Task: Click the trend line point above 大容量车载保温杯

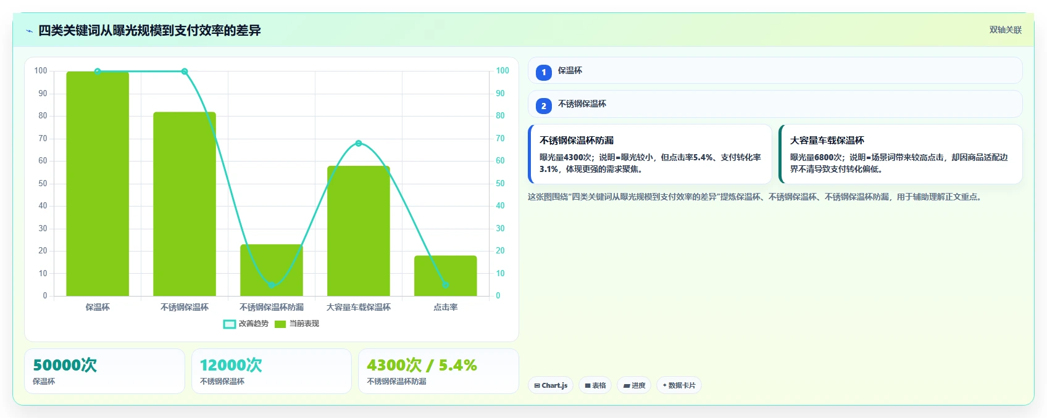Action: [x=359, y=144]
